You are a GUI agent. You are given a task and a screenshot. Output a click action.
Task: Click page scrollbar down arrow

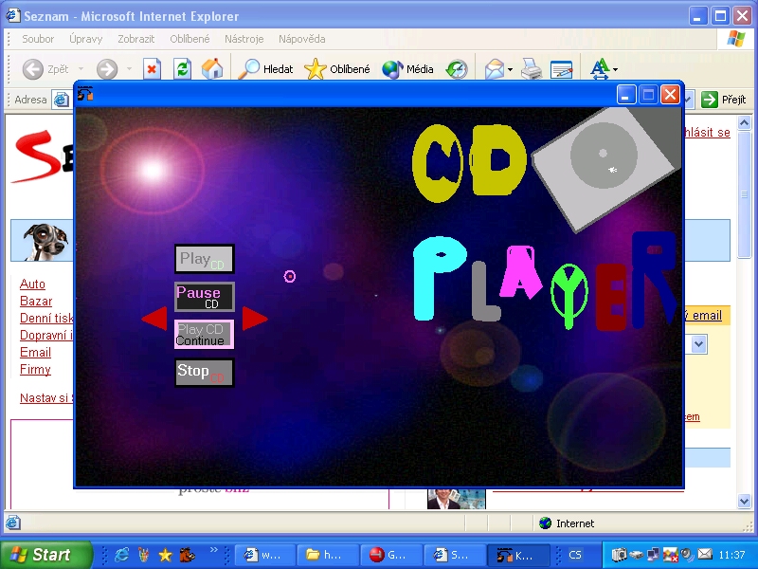[x=745, y=502]
